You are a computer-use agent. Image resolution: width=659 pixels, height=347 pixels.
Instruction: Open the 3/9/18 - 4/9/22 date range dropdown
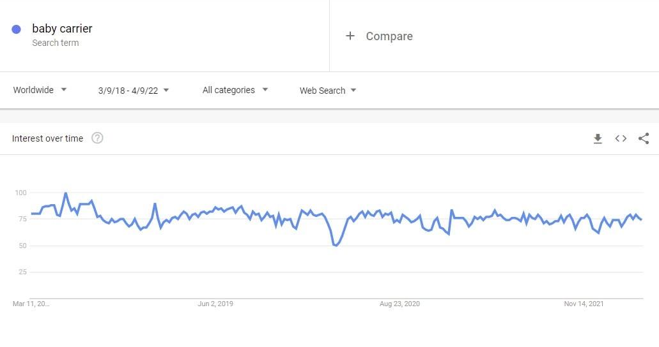133,90
